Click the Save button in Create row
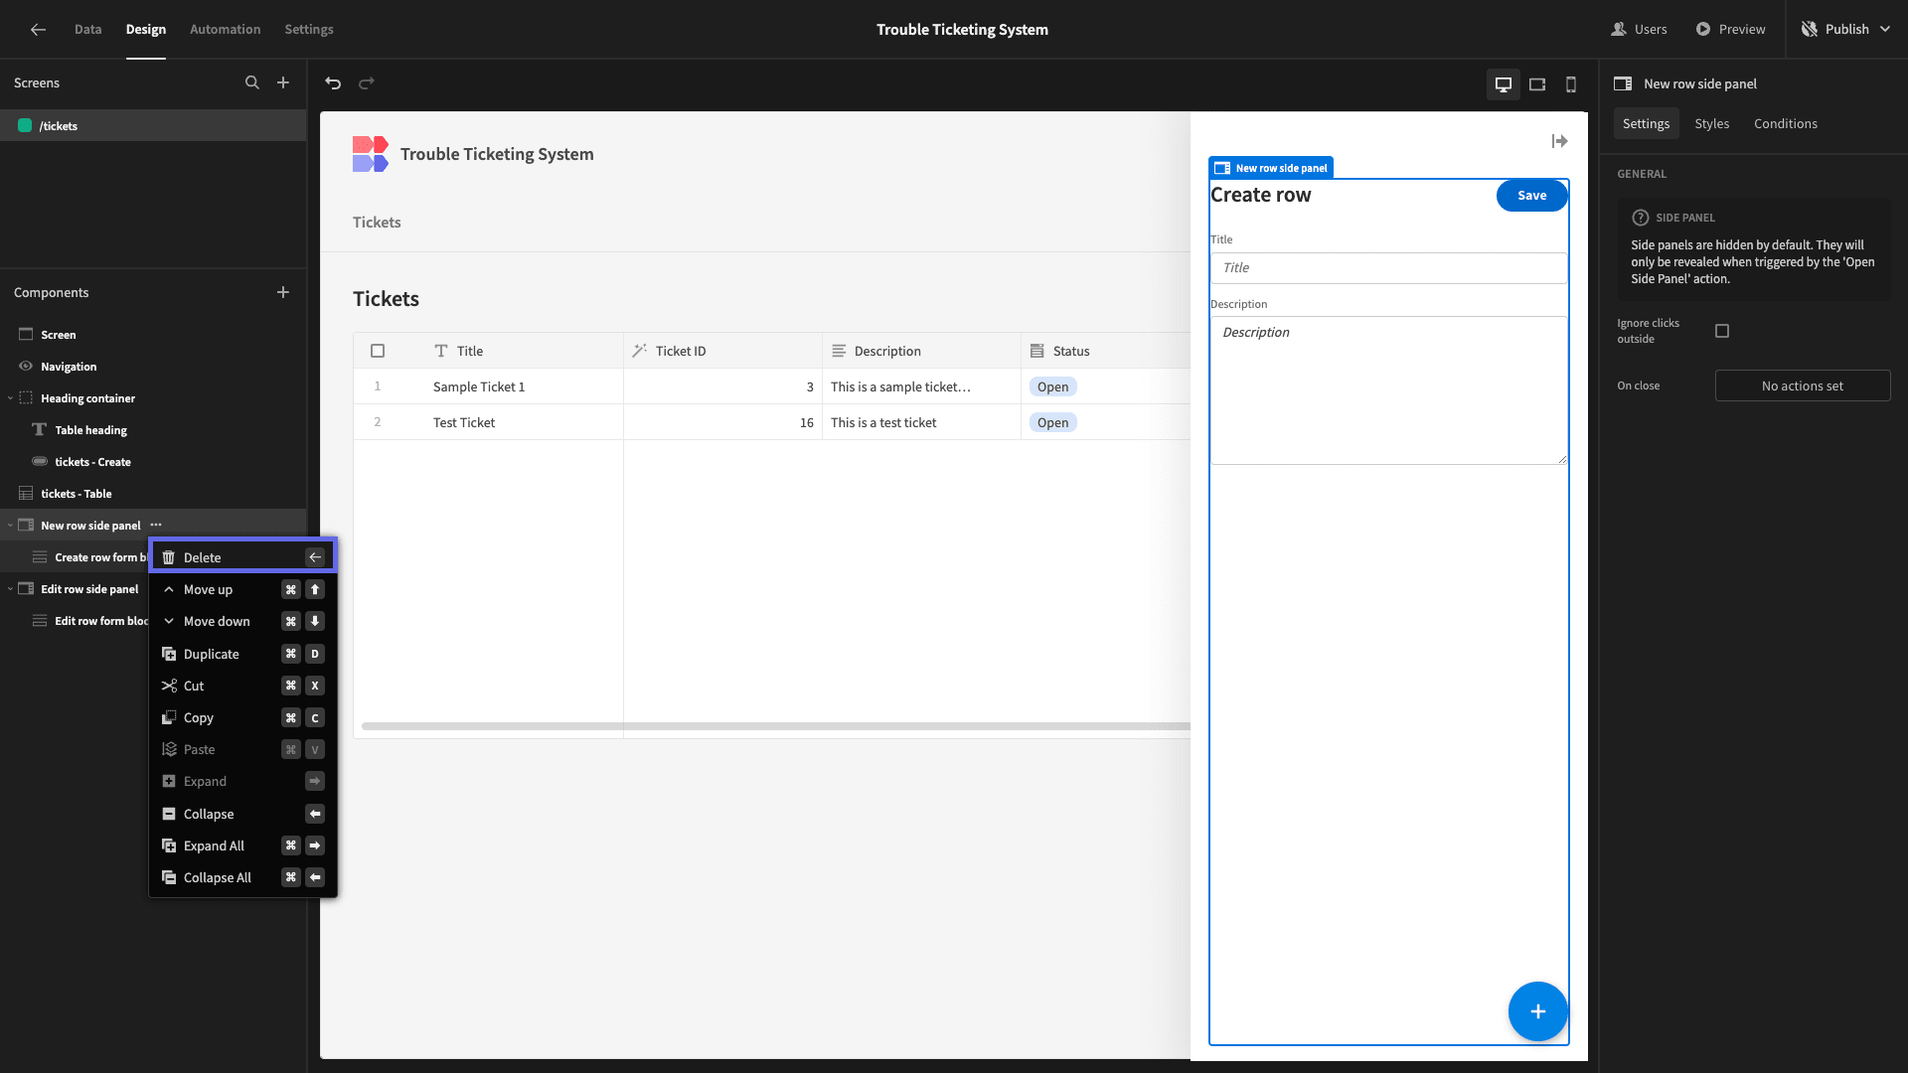1908x1073 pixels. [1531, 196]
